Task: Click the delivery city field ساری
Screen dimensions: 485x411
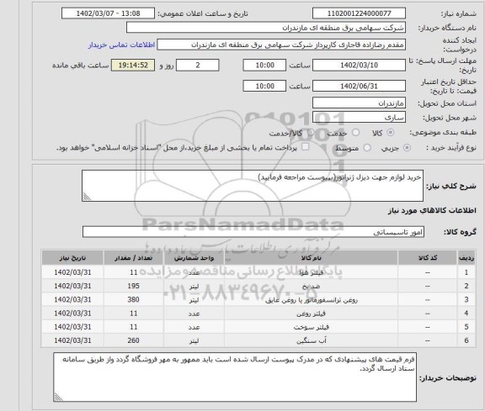Action: pyautogui.click(x=359, y=118)
